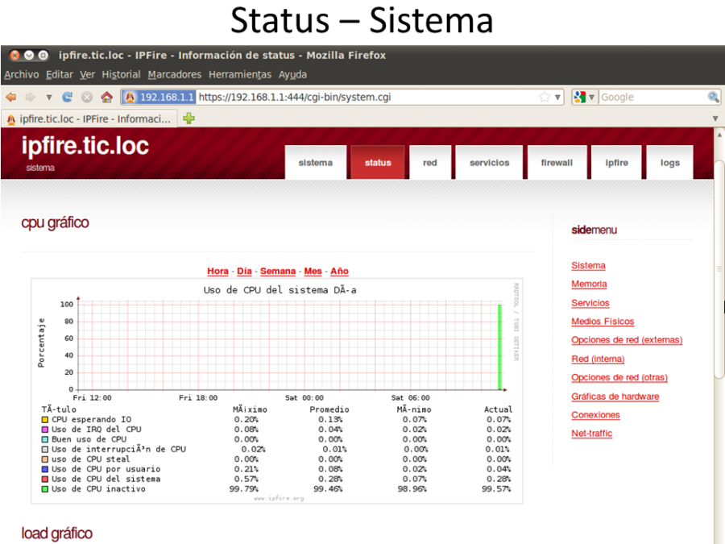Viewport: 725px width, 544px height.
Task: Open Memoria in the sidemenu
Action: (589, 284)
